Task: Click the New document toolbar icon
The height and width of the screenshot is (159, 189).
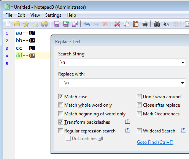Action: click(x=8, y=24)
